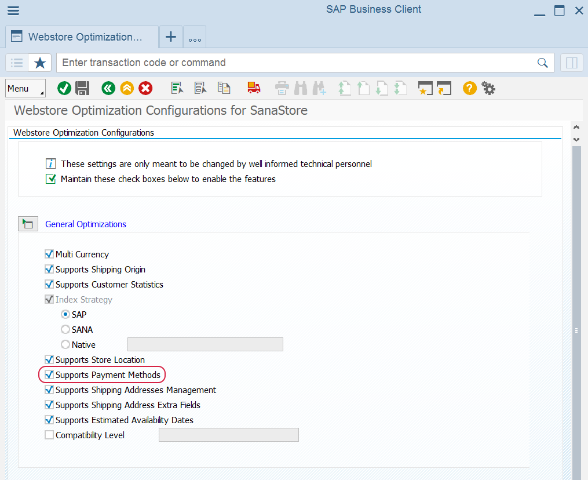
Task: Go to last page icon
Action: [400, 89]
